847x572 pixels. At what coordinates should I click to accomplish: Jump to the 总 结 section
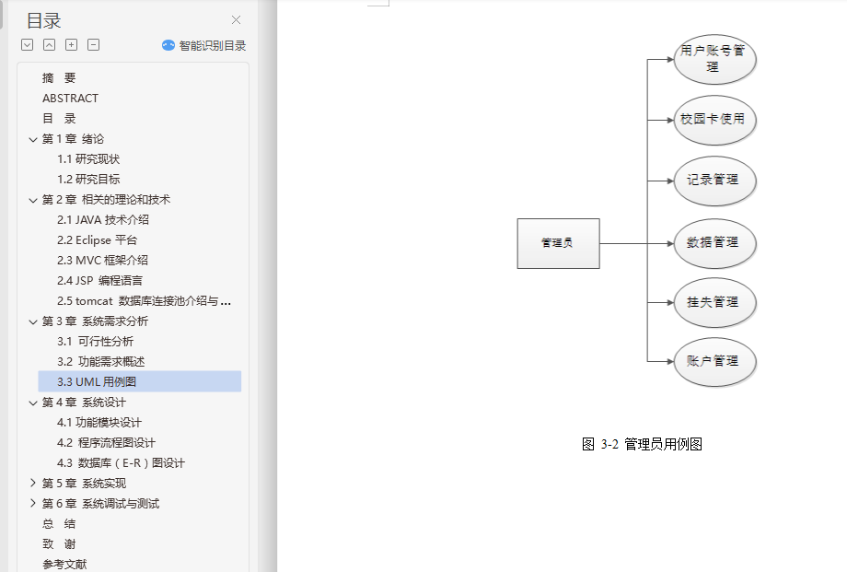coord(59,523)
